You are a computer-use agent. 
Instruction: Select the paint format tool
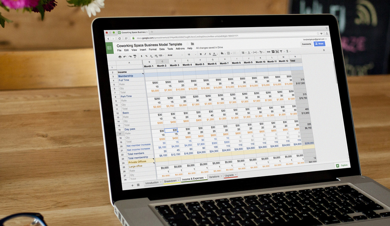pyautogui.click(x=135, y=56)
